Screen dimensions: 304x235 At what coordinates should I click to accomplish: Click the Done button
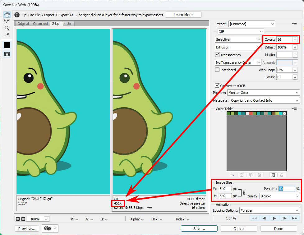(279, 228)
